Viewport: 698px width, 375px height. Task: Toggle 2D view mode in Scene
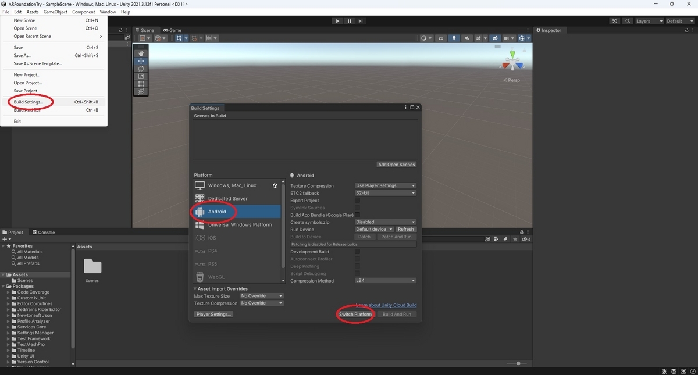point(441,38)
